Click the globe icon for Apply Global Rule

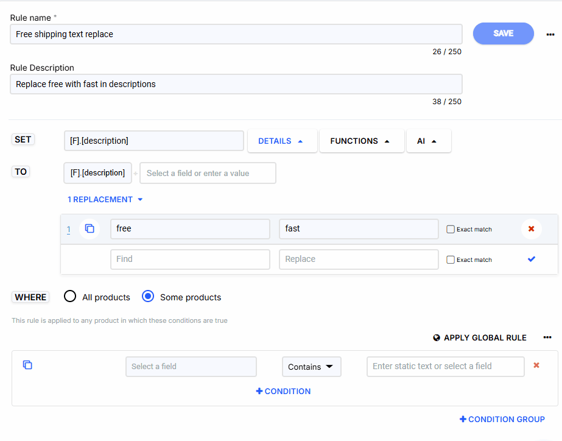tap(437, 338)
